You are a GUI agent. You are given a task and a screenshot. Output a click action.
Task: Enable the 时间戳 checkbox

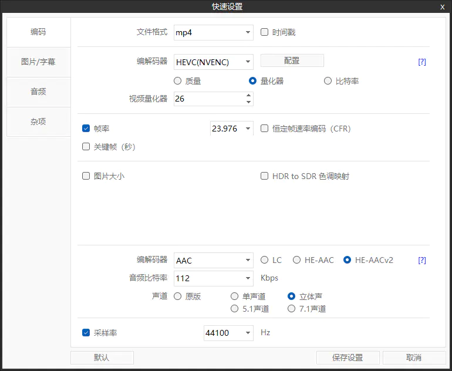pos(265,32)
